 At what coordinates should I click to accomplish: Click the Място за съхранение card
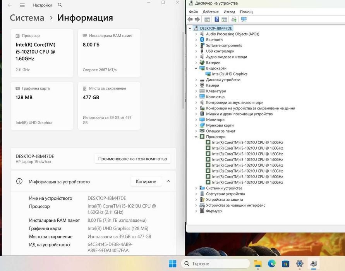tap(109, 106)
